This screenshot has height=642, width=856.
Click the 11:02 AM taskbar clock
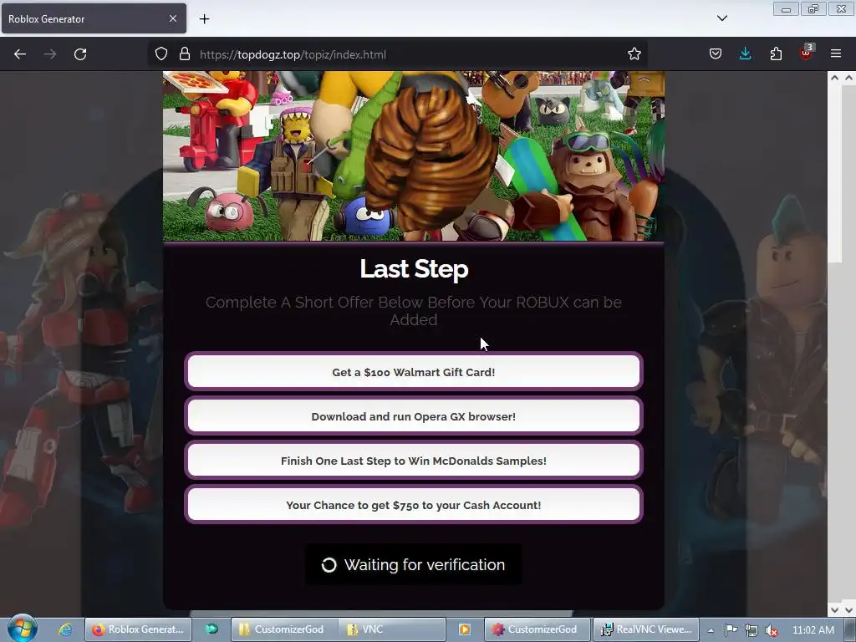tap(813, 630)
